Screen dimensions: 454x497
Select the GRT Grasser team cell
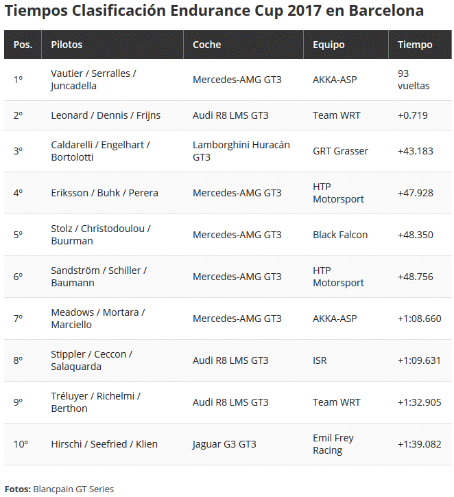click(340, 151)
